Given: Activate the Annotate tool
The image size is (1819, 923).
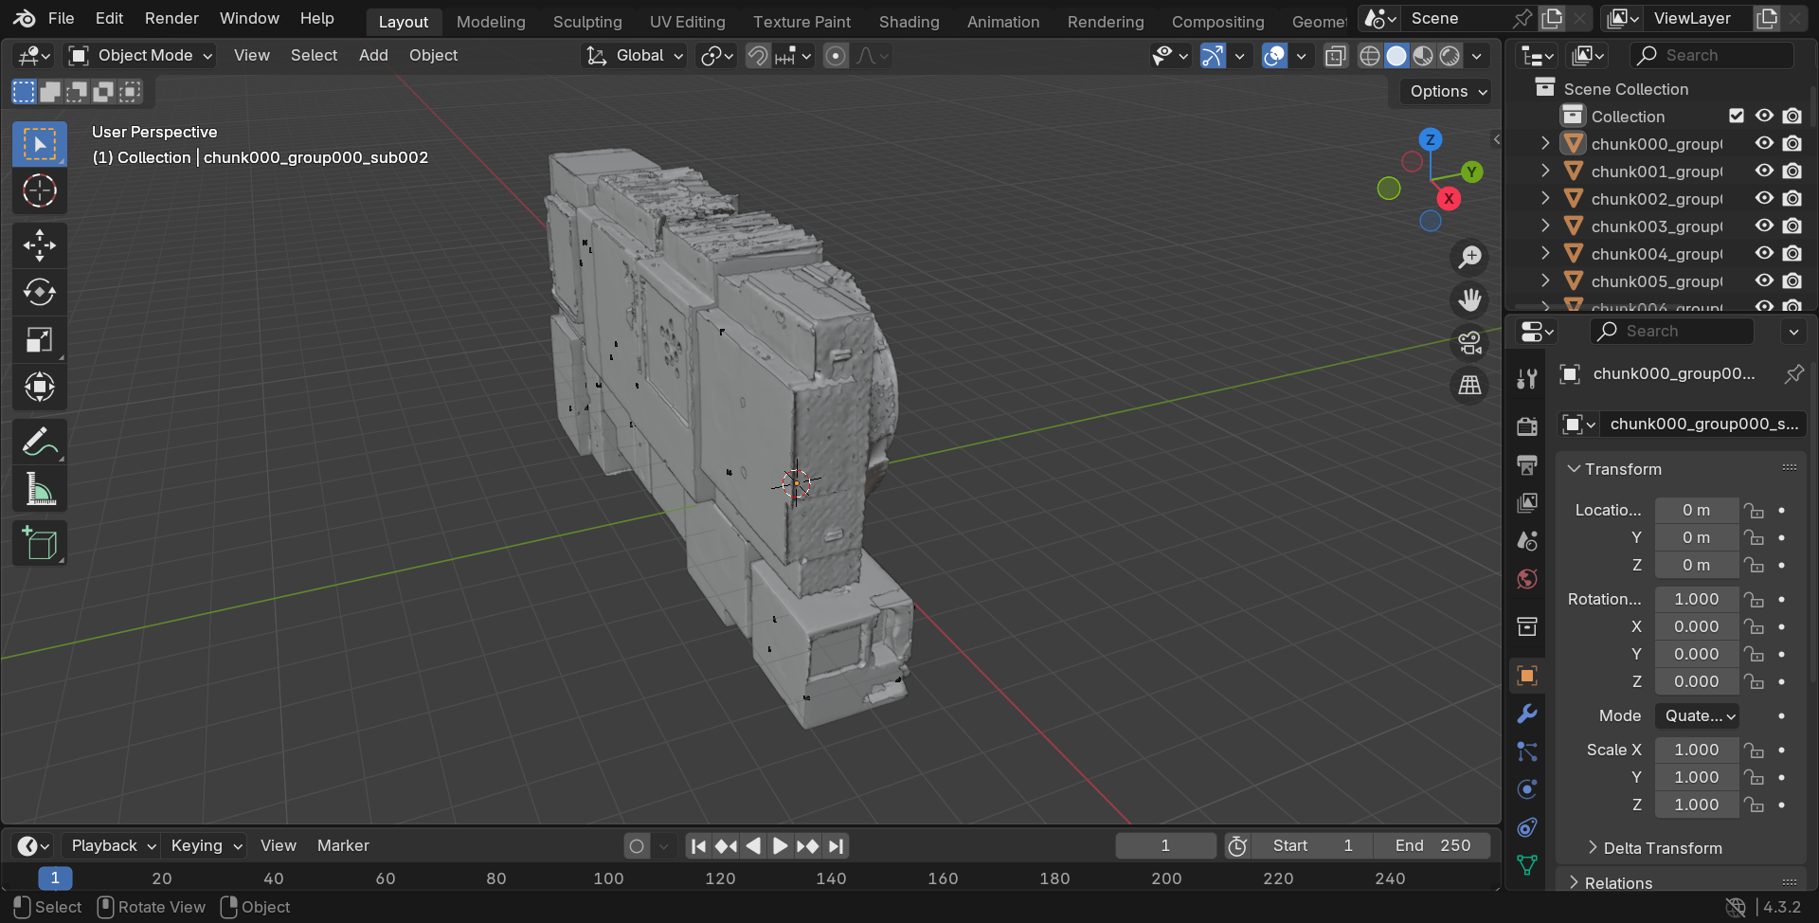Looking at the screenshot, I should pyautogui.click(x=39, y=443).
